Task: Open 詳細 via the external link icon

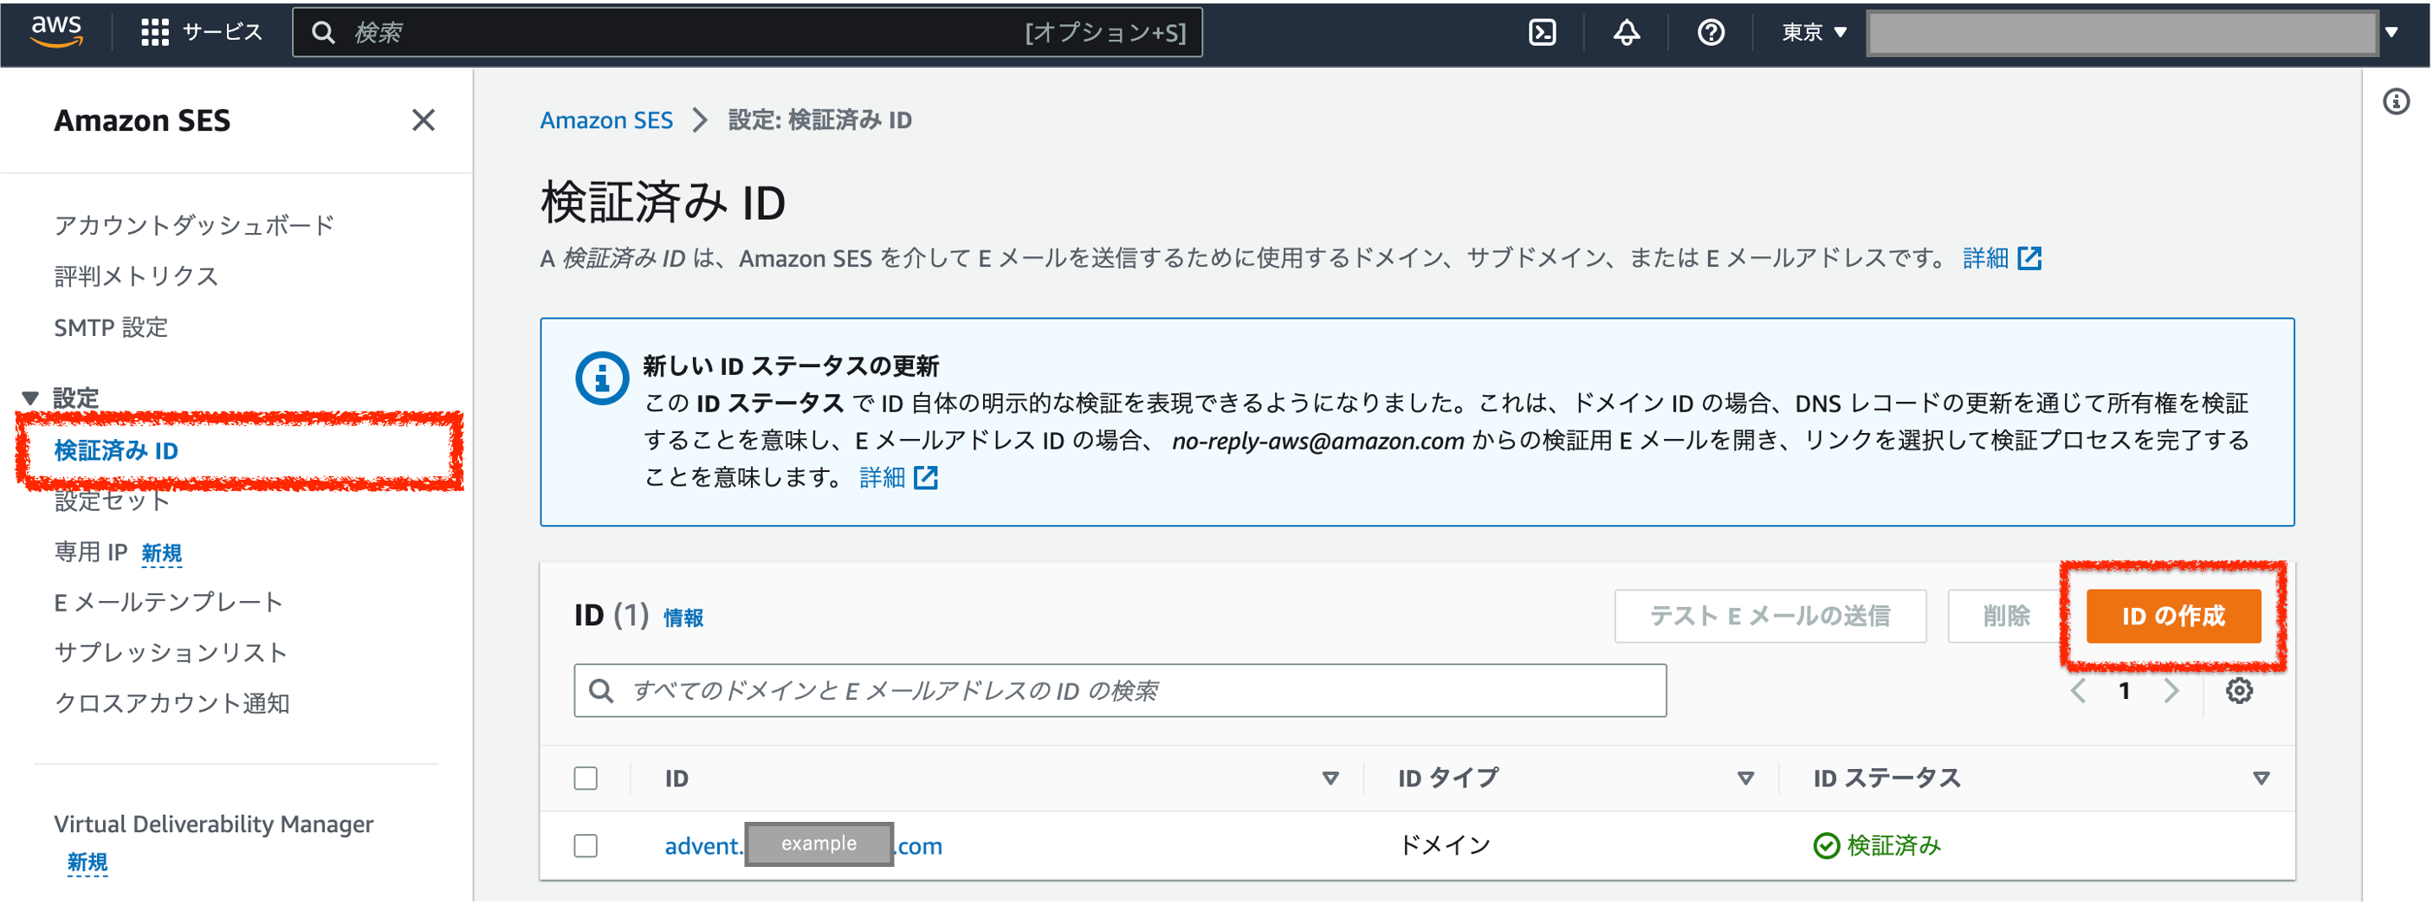Action: pos(2030,257)
